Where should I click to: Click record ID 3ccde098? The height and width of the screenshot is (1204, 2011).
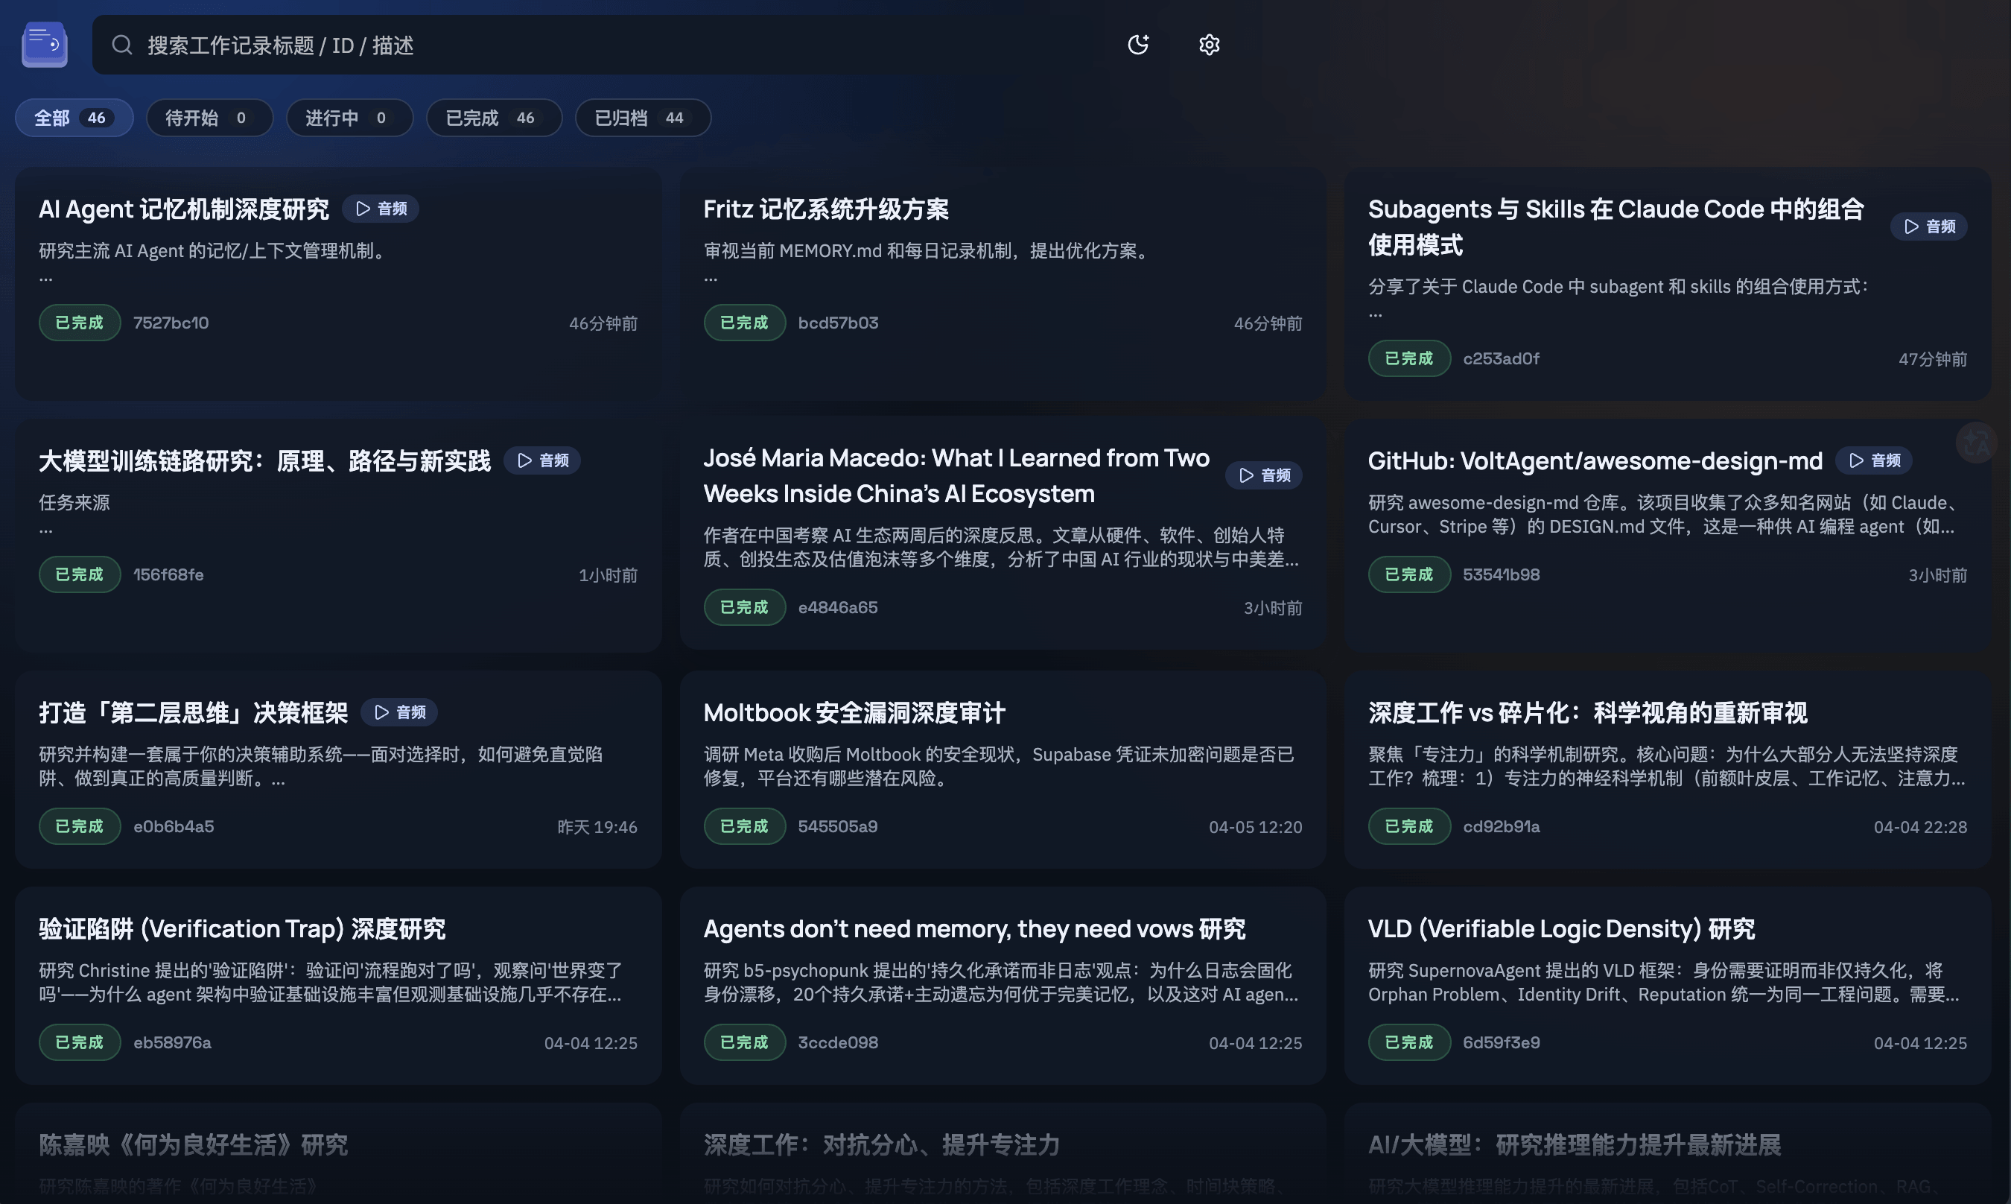(838, 1042)
